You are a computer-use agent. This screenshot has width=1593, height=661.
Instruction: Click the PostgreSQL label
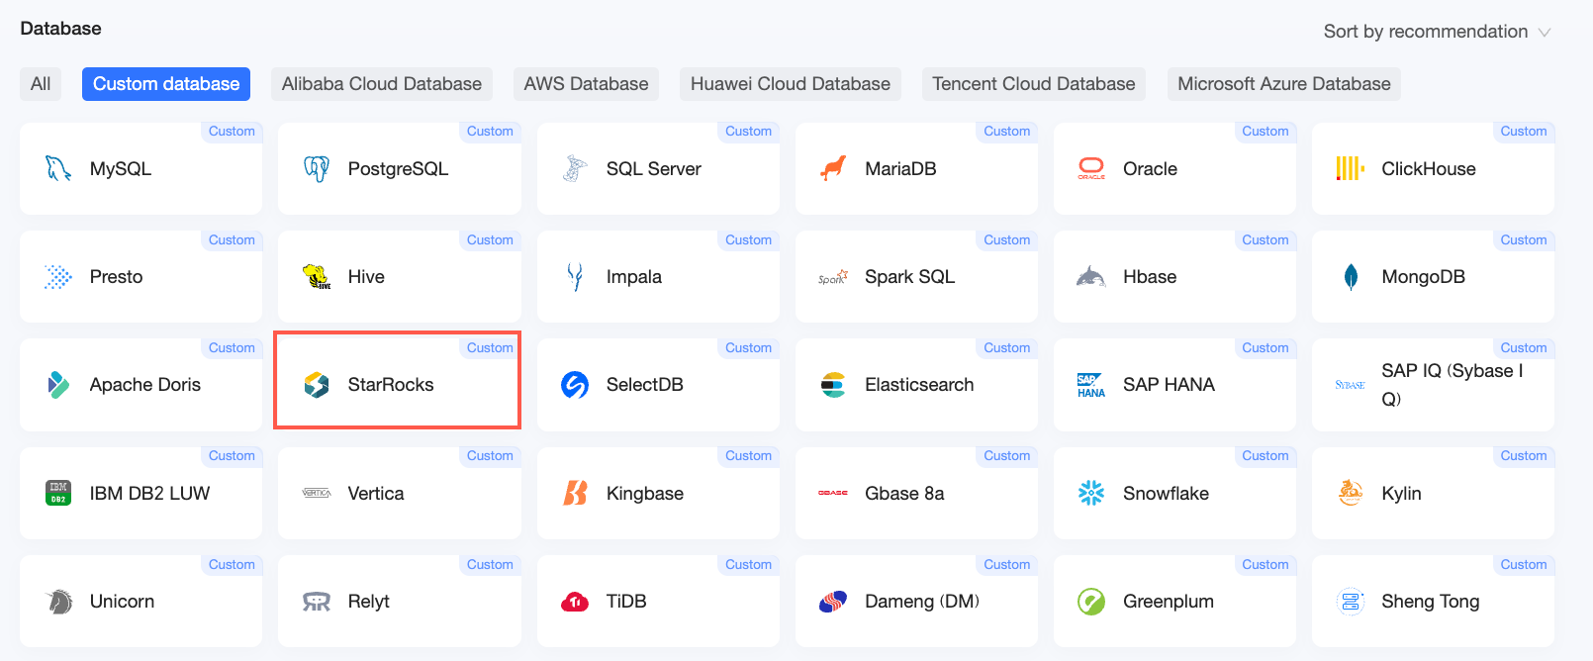[398, 169]
